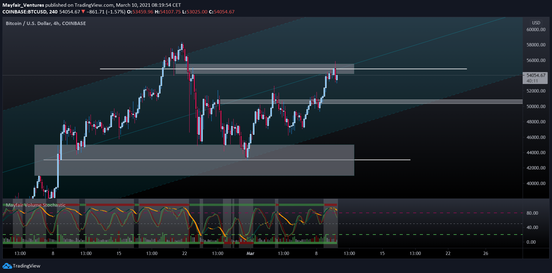Click the TradingView.com published text
Image resolution: width=552 pixels, height=273 pixels.
click(x=95, y=5)
